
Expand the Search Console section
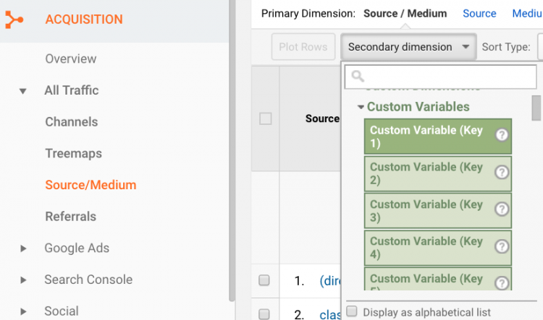pyautogui.click(x=23, y=280)
